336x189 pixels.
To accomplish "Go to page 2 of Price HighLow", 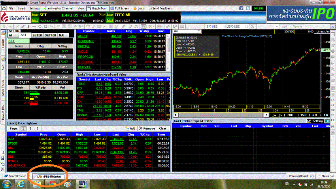I will tap(30, 128).
